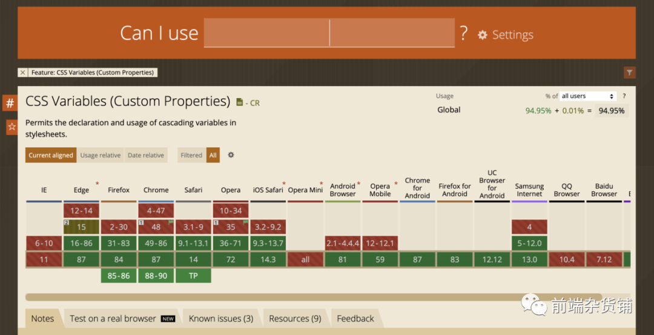This screenshot has height=335, width=654.
Task: Select the Edge 12-14 cell
Action: click(x=81, y=211)
